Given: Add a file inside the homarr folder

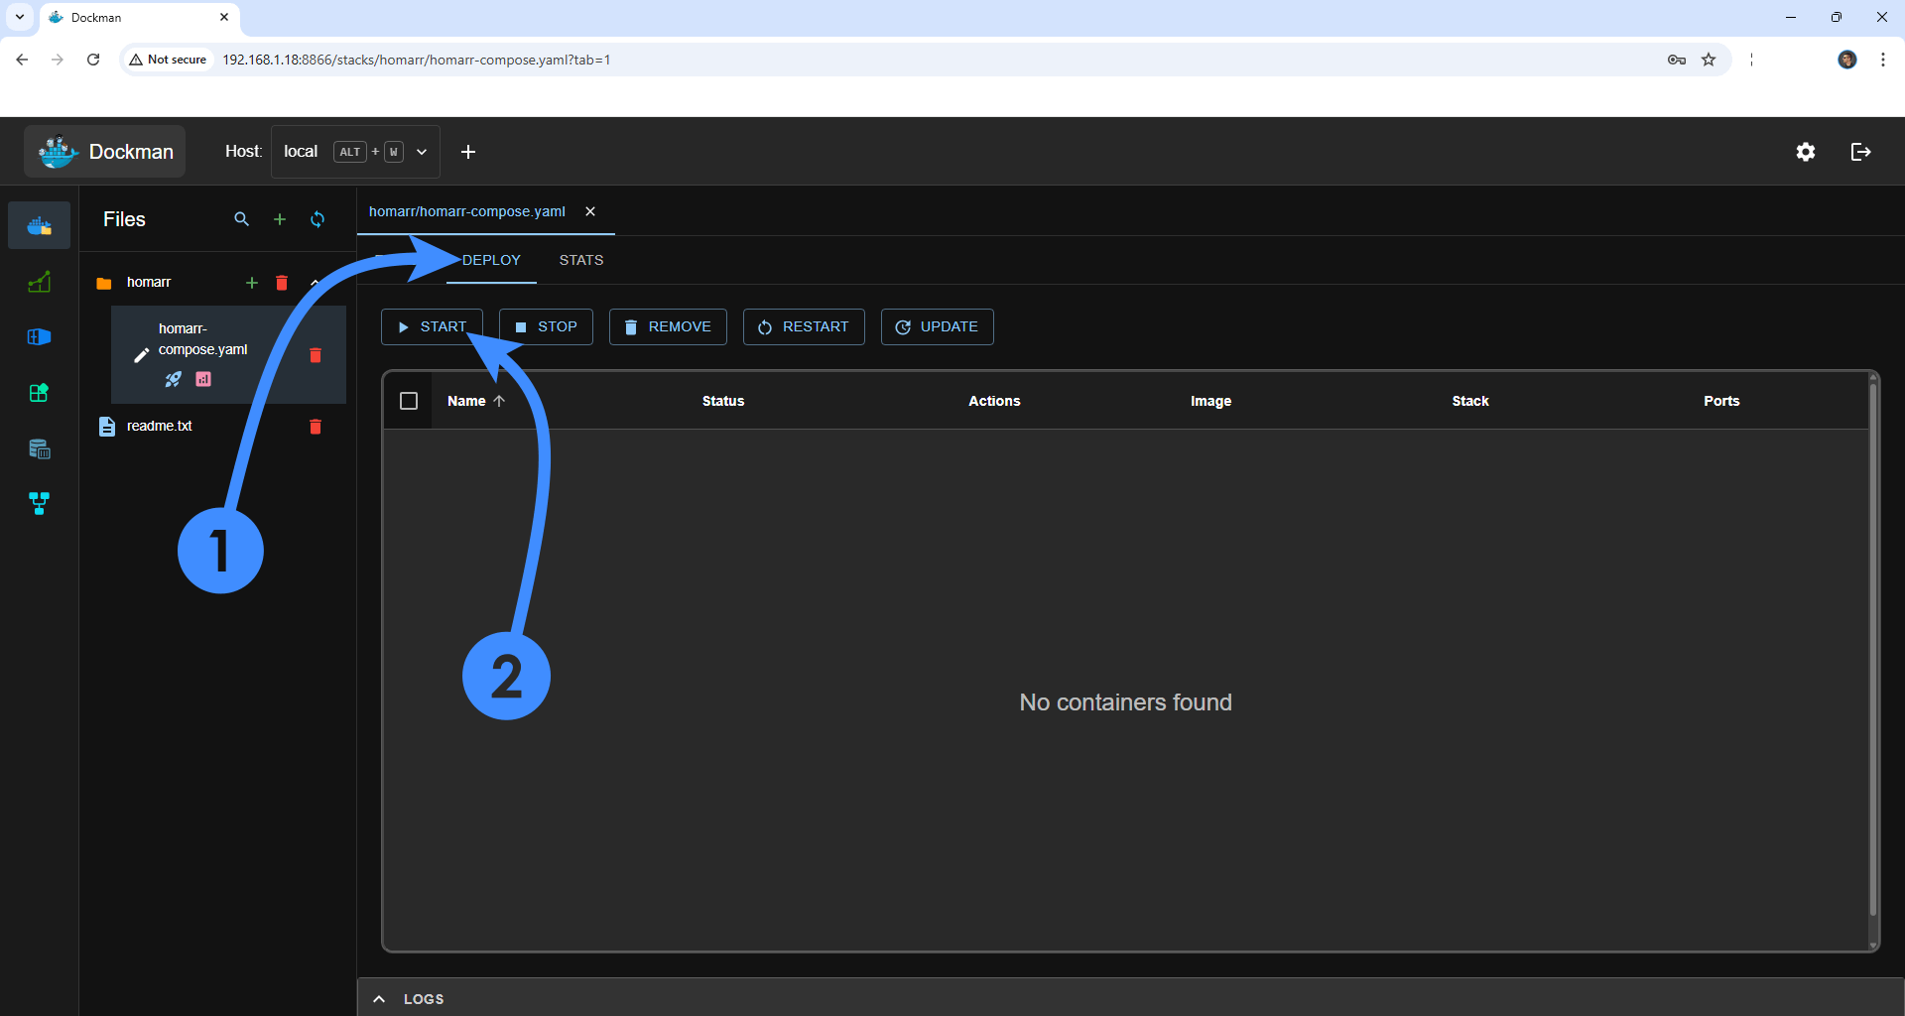Looking at the screenshot, I should [x=252, y=283].
